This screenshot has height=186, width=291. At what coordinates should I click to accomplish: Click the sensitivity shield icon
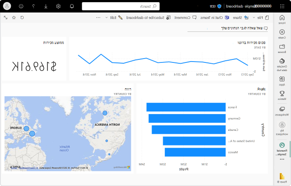(220, 6)
